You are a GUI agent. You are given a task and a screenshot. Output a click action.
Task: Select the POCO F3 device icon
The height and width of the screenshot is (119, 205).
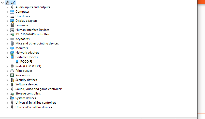click(17, 62)
